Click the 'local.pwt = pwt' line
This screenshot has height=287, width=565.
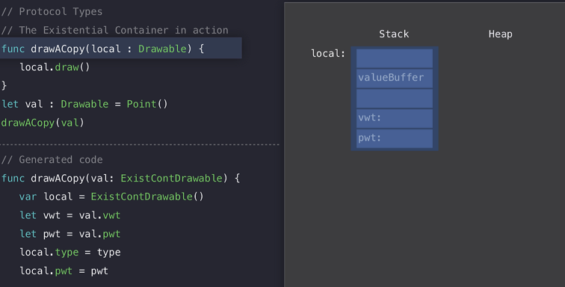click(64, 271)
